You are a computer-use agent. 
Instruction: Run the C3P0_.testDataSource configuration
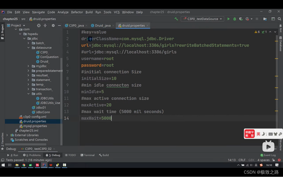[228, 19]
